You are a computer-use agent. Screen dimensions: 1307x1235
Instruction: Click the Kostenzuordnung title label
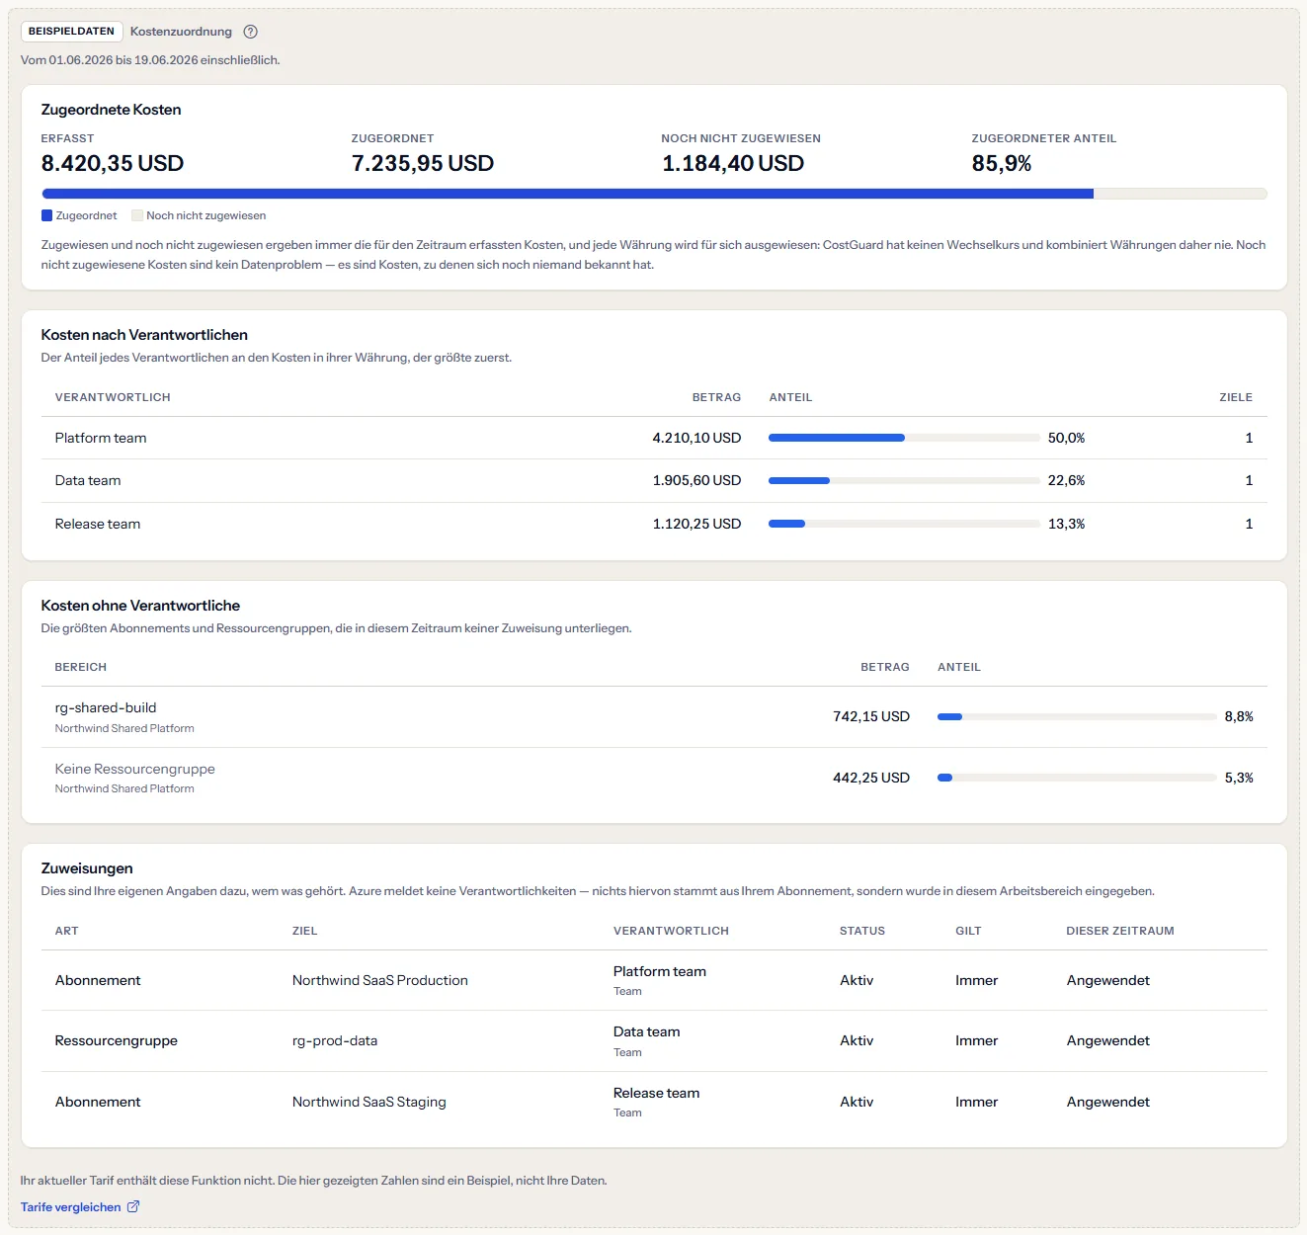(x=181, y=32)
